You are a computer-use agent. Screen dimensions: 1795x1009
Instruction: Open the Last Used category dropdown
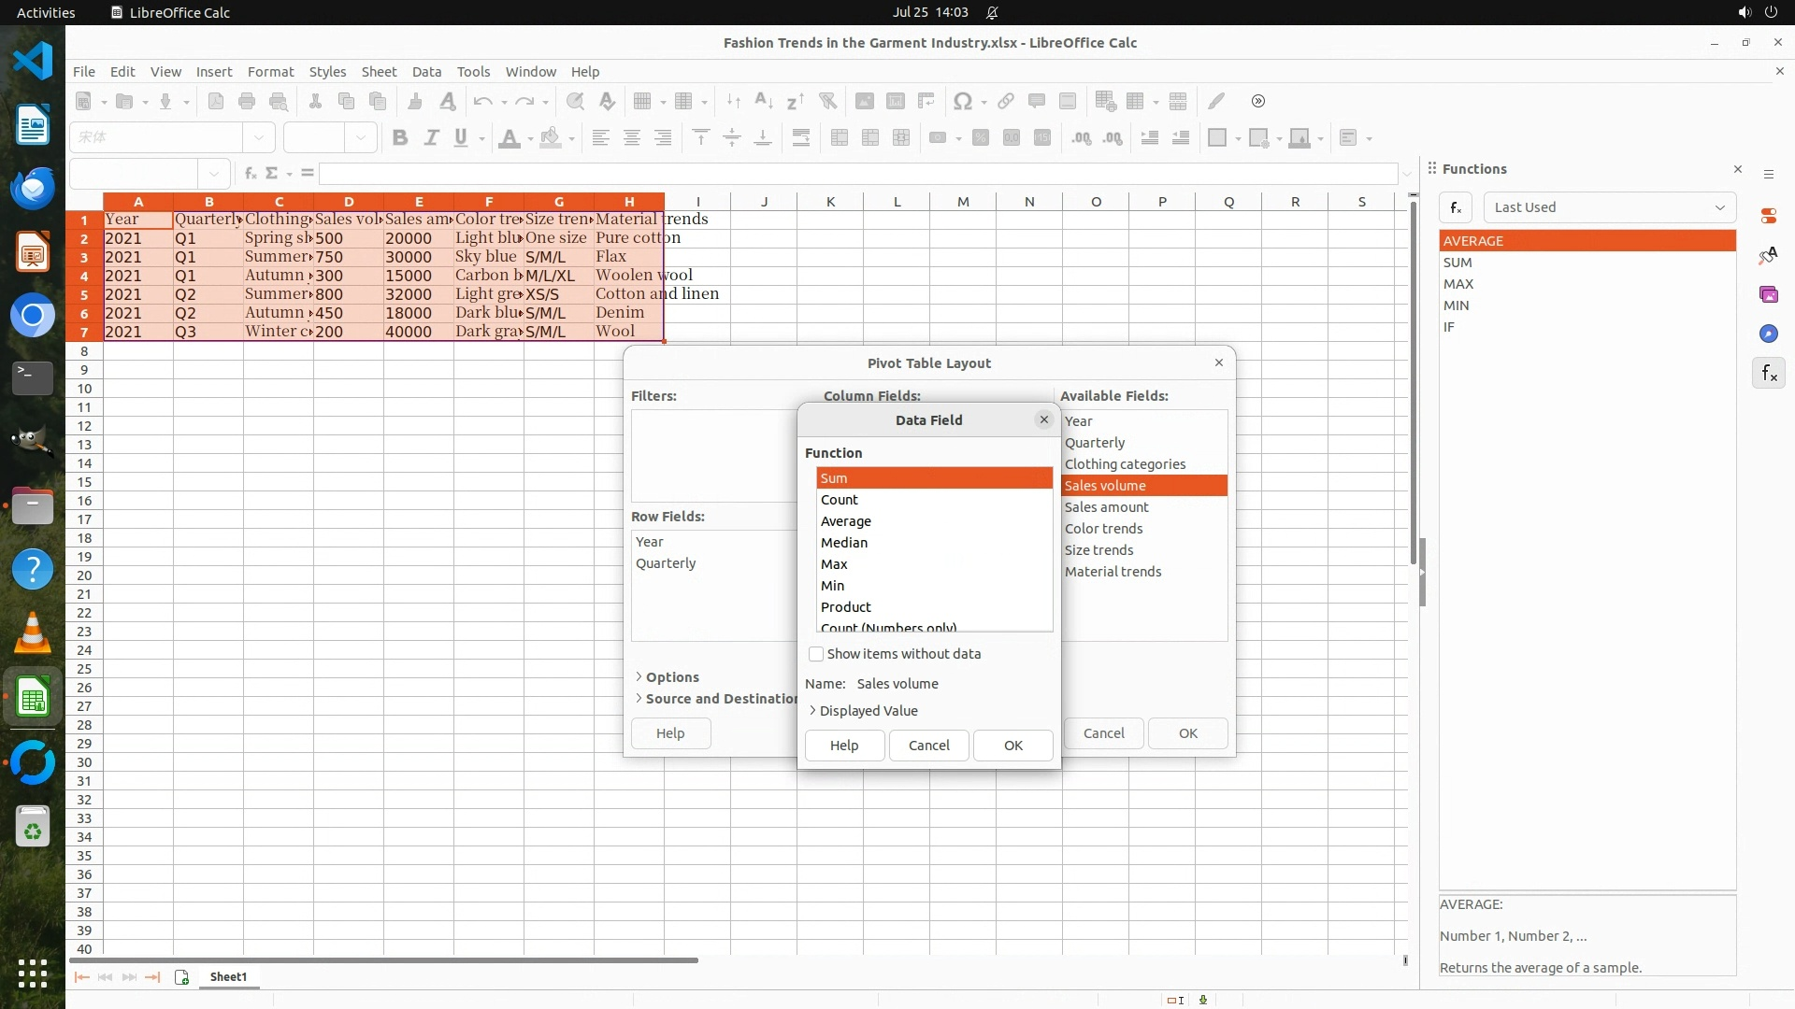(1609, 207)
